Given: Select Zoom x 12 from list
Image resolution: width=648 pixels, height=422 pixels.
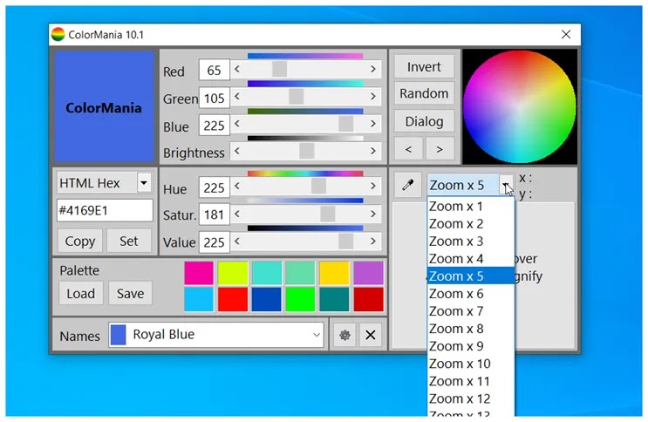Looking at the screenshot, I should (x=471, y=398).
